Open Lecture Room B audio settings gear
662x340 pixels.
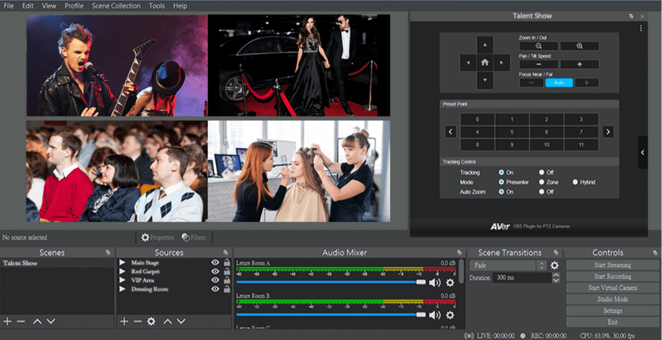click(450, 315)
